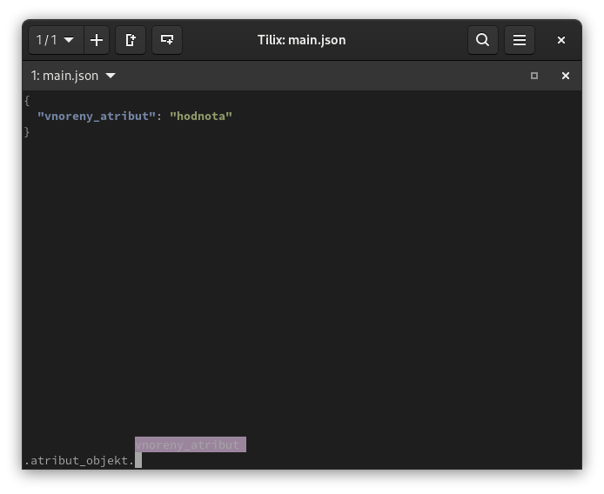
Task: Close the main.json terminal pane
Action: tap(565, 76)
